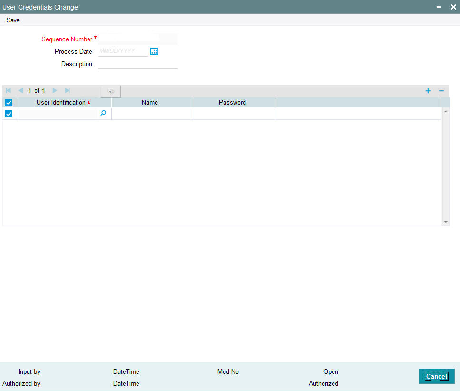Minimize the User Credentials Change window
The image size is (460, 391).
click(x=439, y=7)
